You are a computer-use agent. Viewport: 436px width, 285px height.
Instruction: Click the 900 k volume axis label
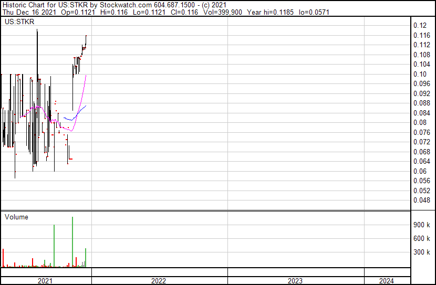pyautogui.click(x=422, y=225)
